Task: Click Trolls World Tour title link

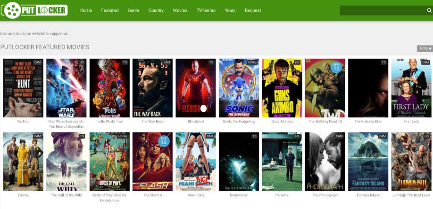Action: click(x=109, y=121)
